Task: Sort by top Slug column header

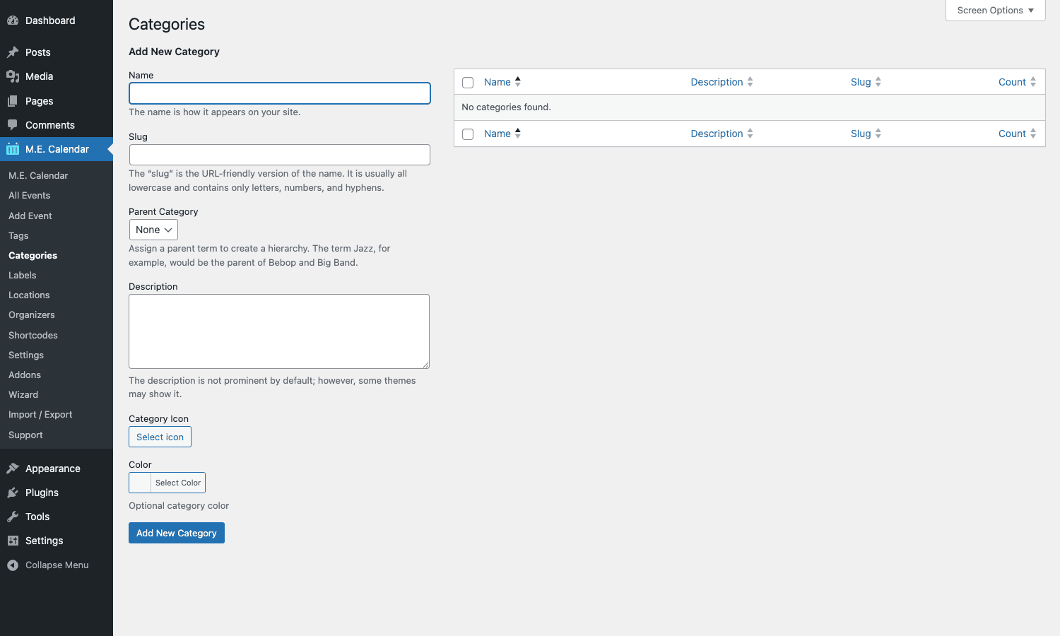Action: (x=861, y=82)
